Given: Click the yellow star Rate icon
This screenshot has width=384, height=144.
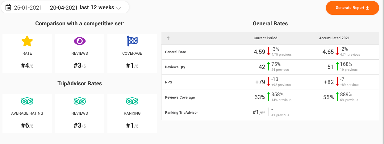Looking at the screenshot, I should [27, 41].
